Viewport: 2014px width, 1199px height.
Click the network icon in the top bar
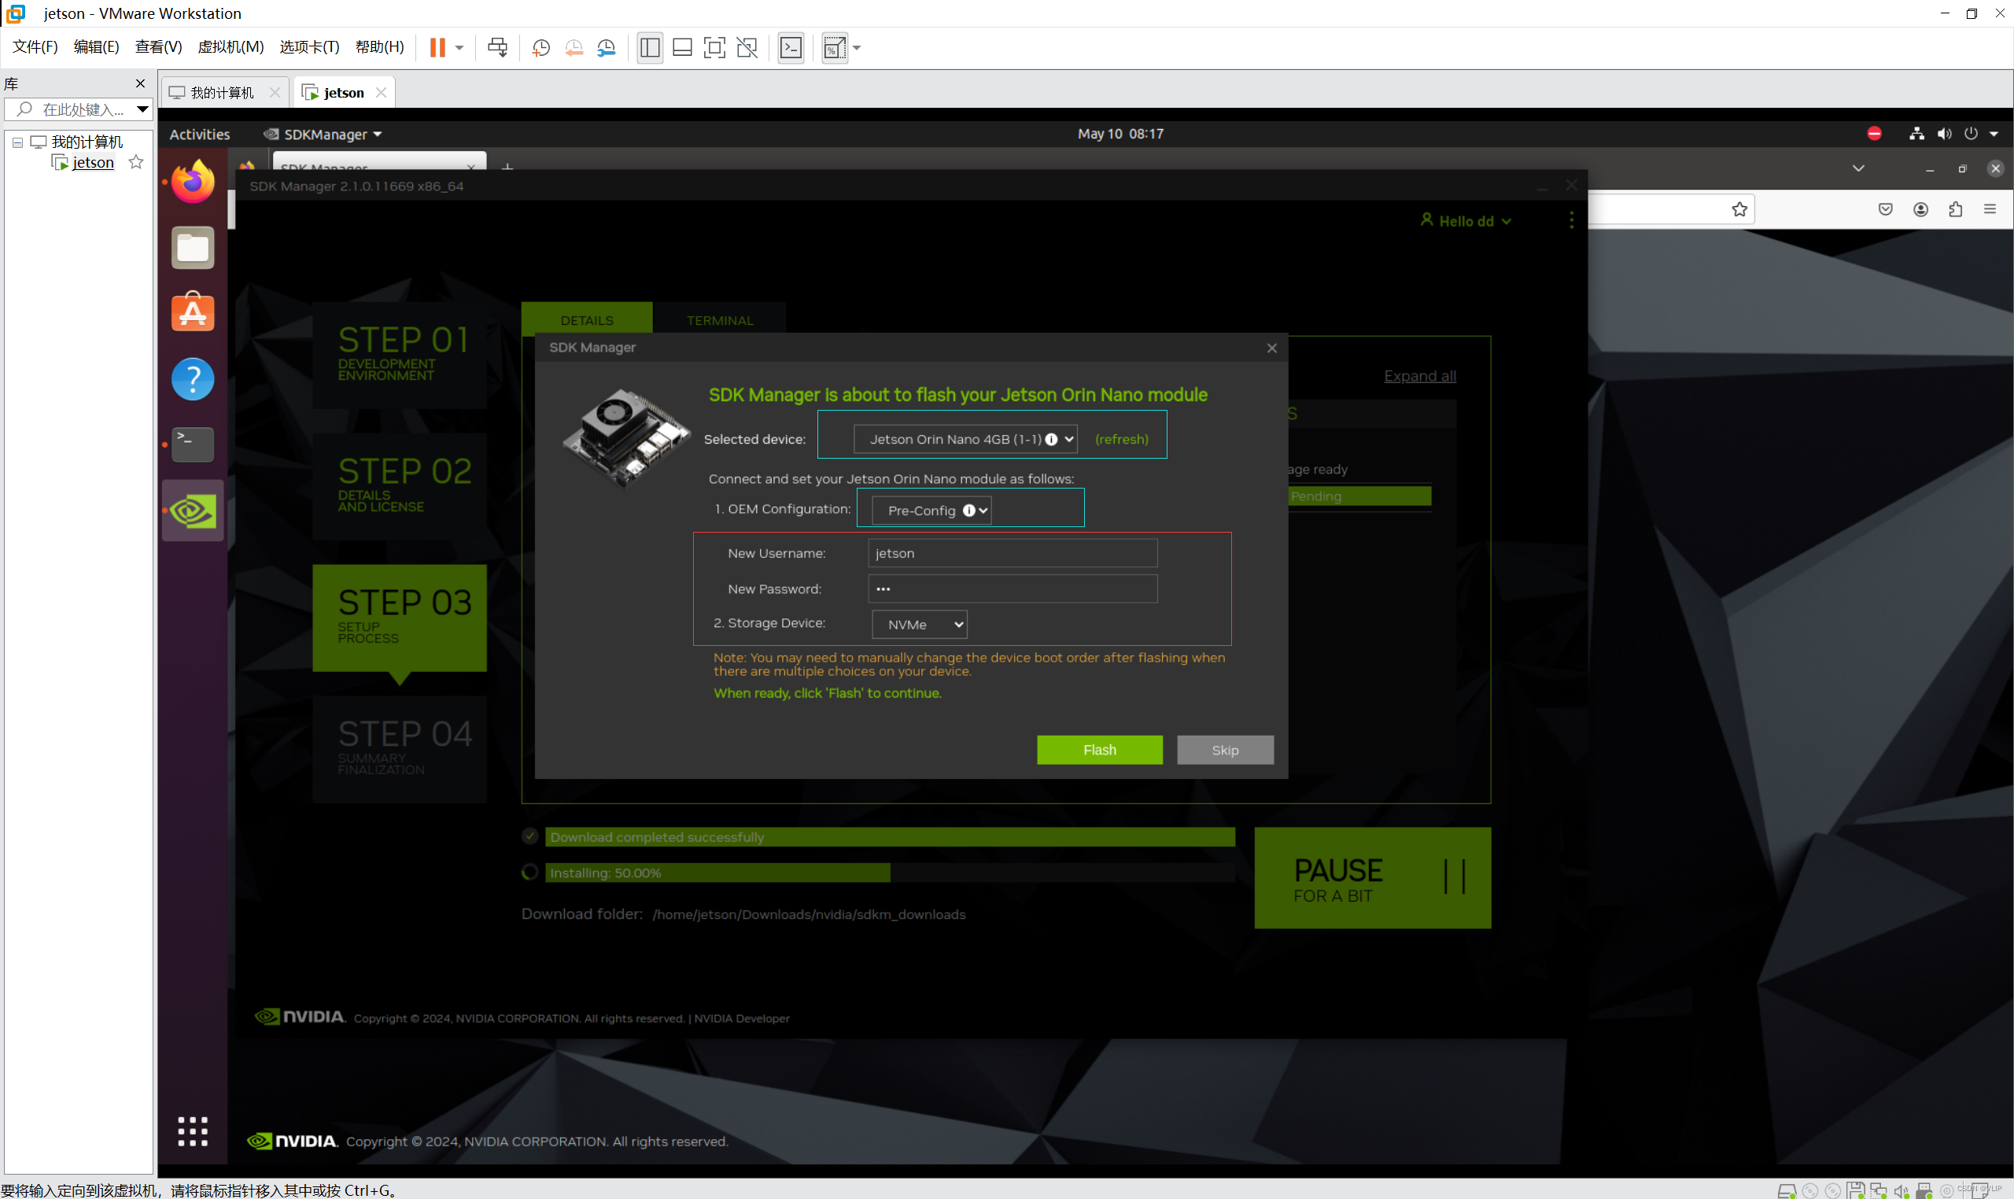pyautogui.click(x=1916, y=133)
